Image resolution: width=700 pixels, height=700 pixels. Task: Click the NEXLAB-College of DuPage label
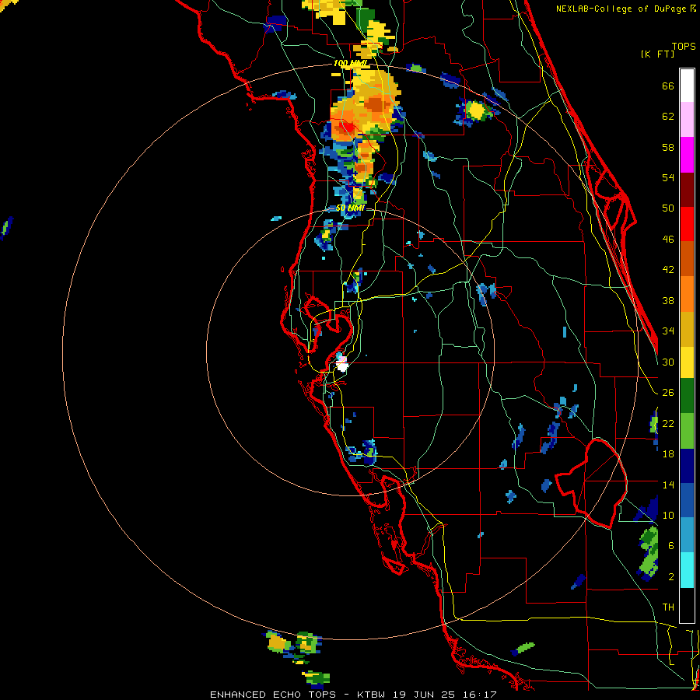[x=622, y=9]
